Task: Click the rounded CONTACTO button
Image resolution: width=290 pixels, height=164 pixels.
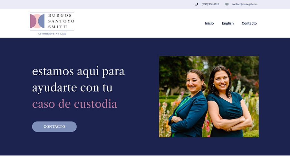Action: pyautogui.click(x=54, y=127)
